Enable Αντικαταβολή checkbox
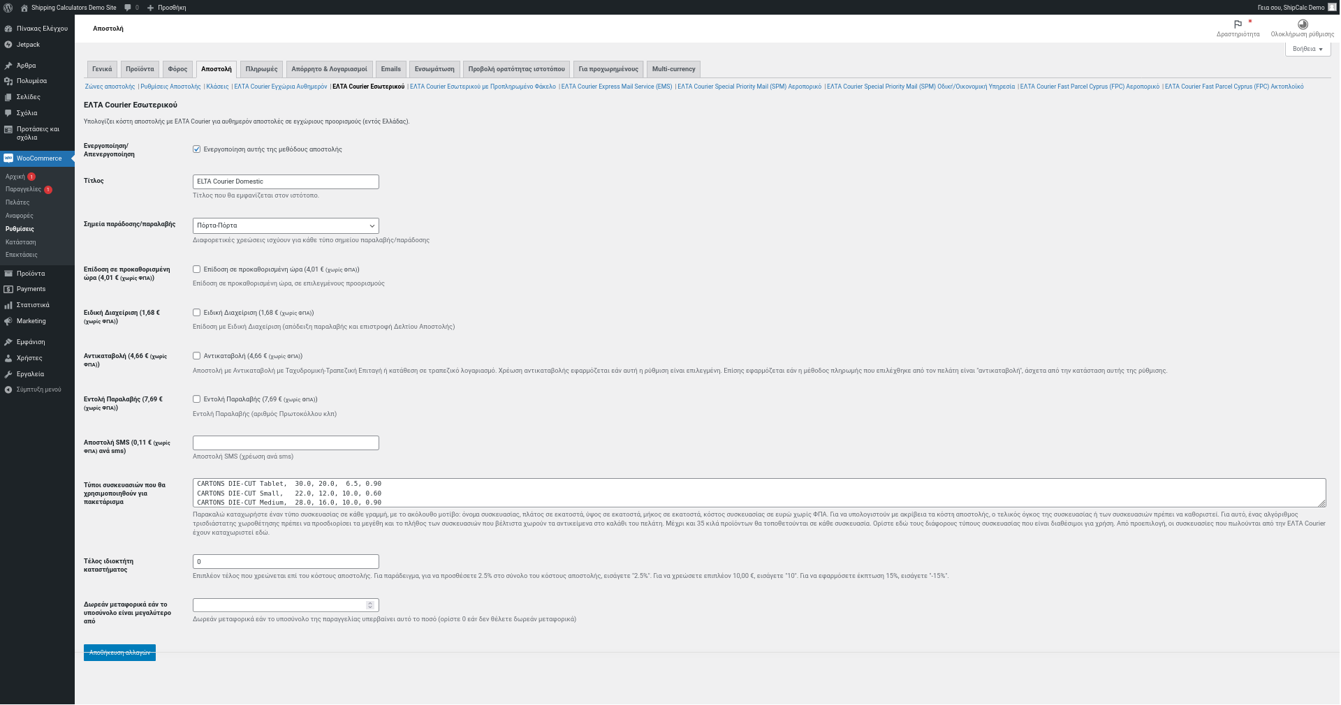 pyautogui.click(x=197, y=356)
